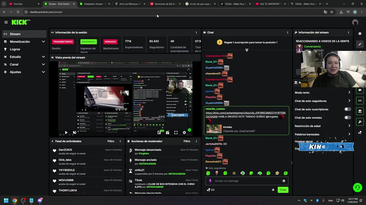
Task: Play the stream preview video
Action: tap(66, 132)
